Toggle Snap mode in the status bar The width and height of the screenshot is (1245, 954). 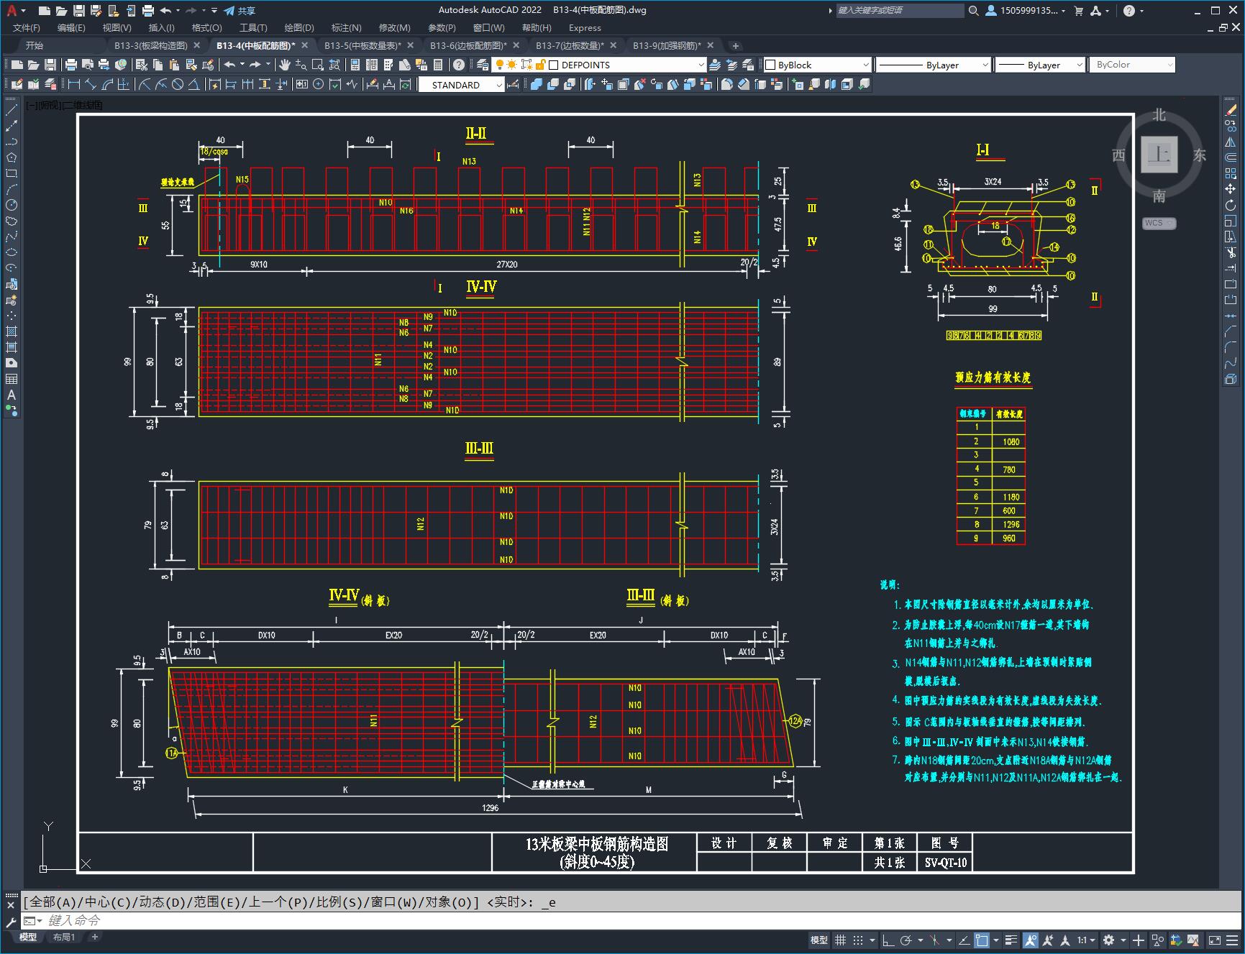point(858,940)
